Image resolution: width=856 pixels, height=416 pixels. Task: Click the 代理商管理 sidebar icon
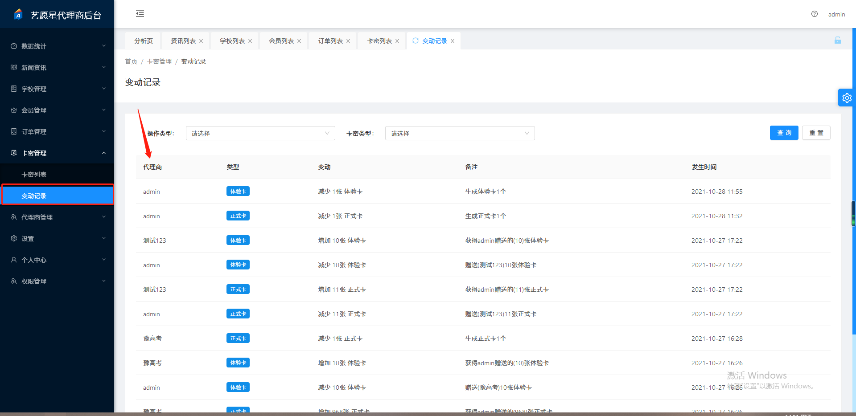click(14, 217)
